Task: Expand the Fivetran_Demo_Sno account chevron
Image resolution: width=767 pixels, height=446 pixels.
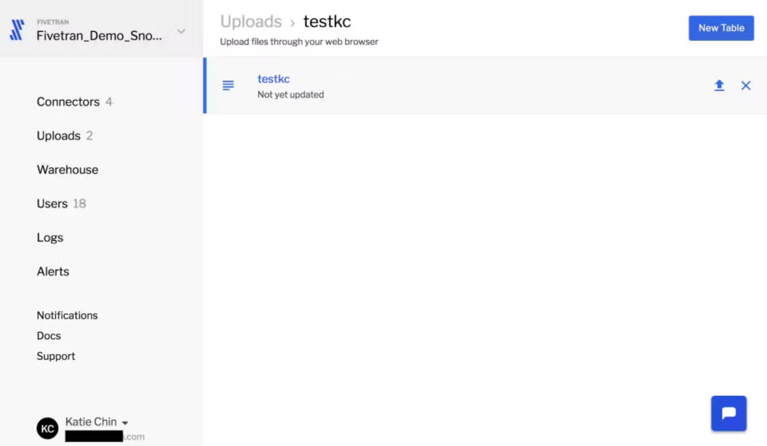Action: click(x=181, y=32)
